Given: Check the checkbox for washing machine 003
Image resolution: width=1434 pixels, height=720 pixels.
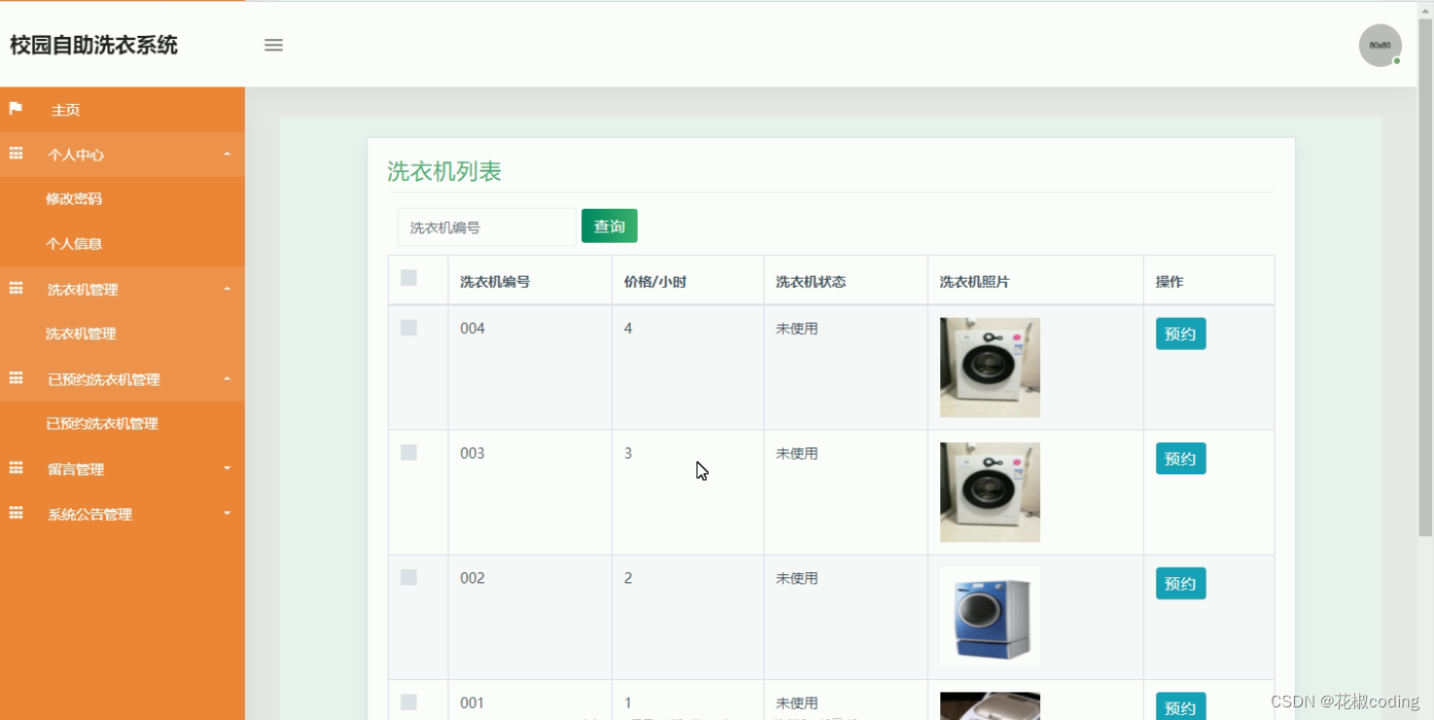Looking at the screenshot, I should coord(408,451).
